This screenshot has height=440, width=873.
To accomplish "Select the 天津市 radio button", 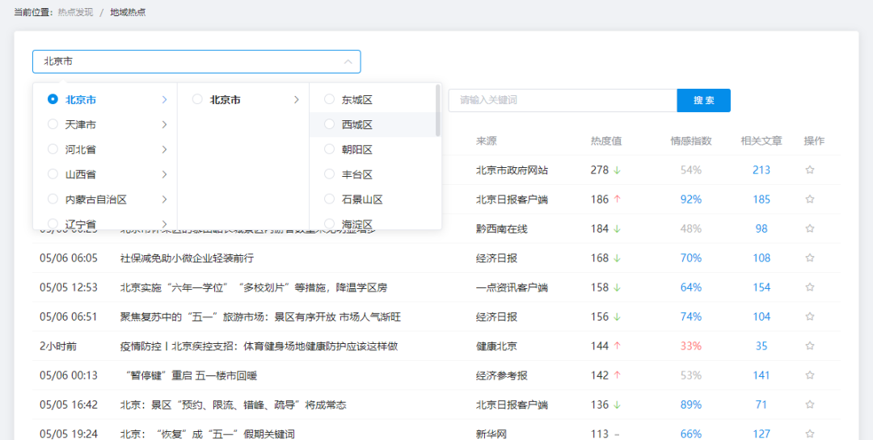I will (53, 124).
